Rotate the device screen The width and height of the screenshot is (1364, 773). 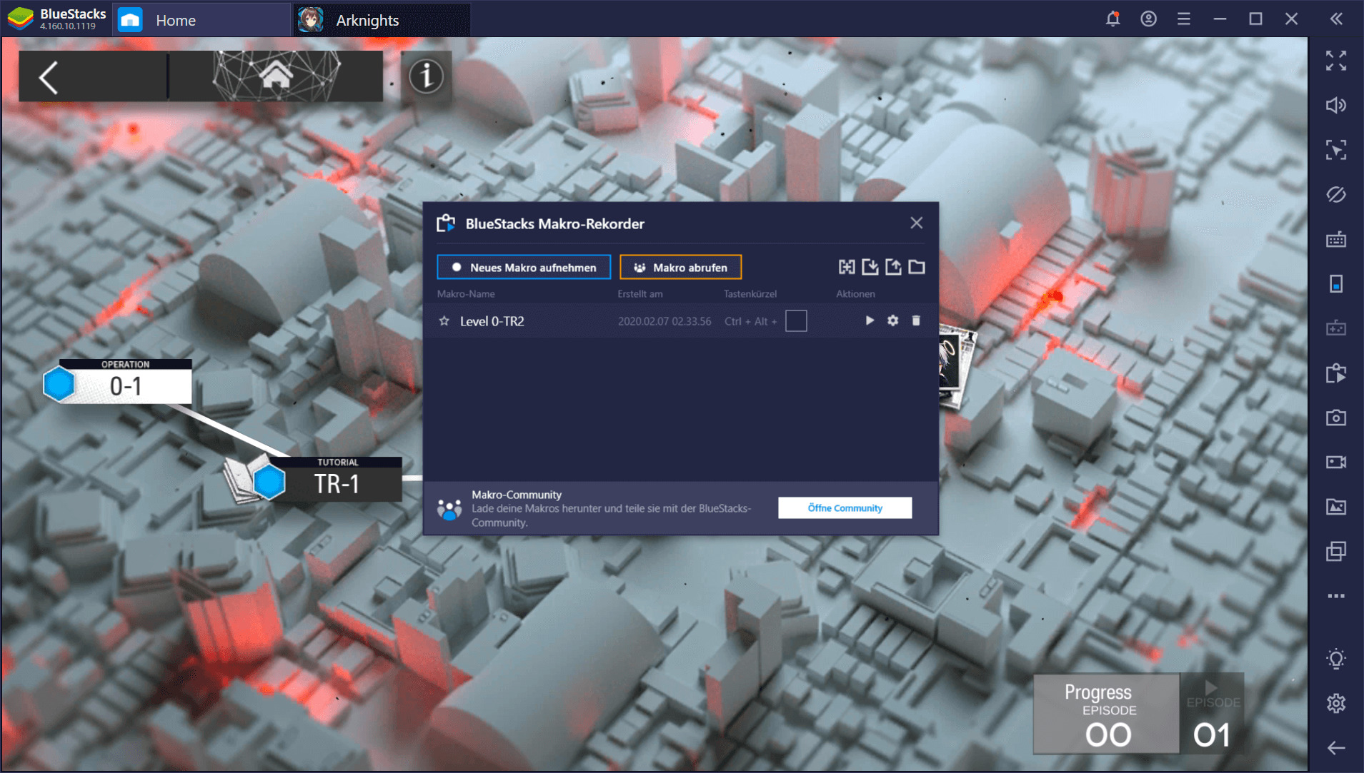[1336, 284]
